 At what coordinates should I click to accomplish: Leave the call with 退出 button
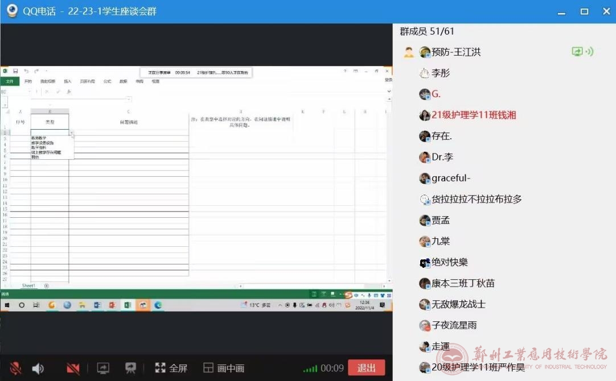tap(366, 368)
